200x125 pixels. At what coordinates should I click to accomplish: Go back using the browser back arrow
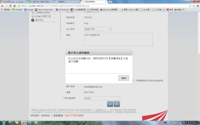2,6
